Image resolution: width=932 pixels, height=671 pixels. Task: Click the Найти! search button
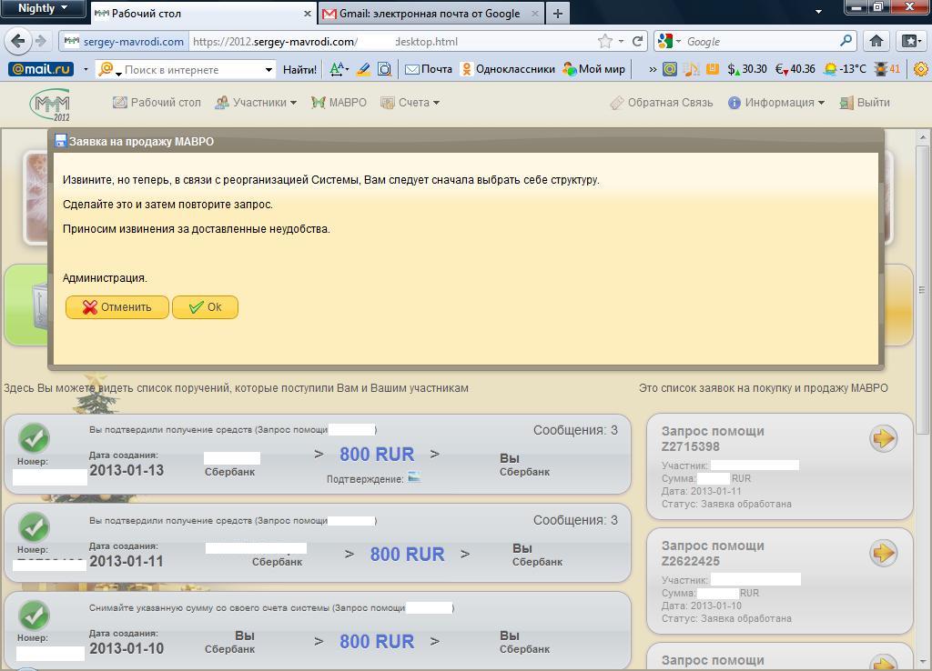[x=299, y=69]
